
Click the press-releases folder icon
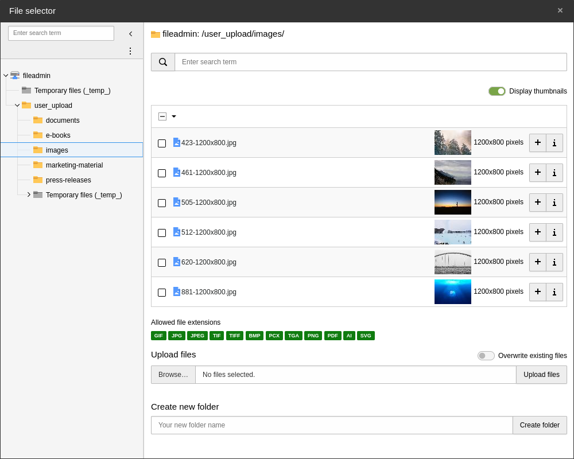coord(38,180)
